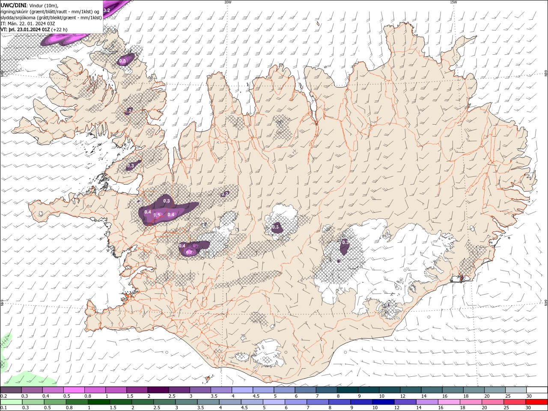
Task: Click the dark teal snow swatch labeled 8
Action: click(x=347, y=390)
